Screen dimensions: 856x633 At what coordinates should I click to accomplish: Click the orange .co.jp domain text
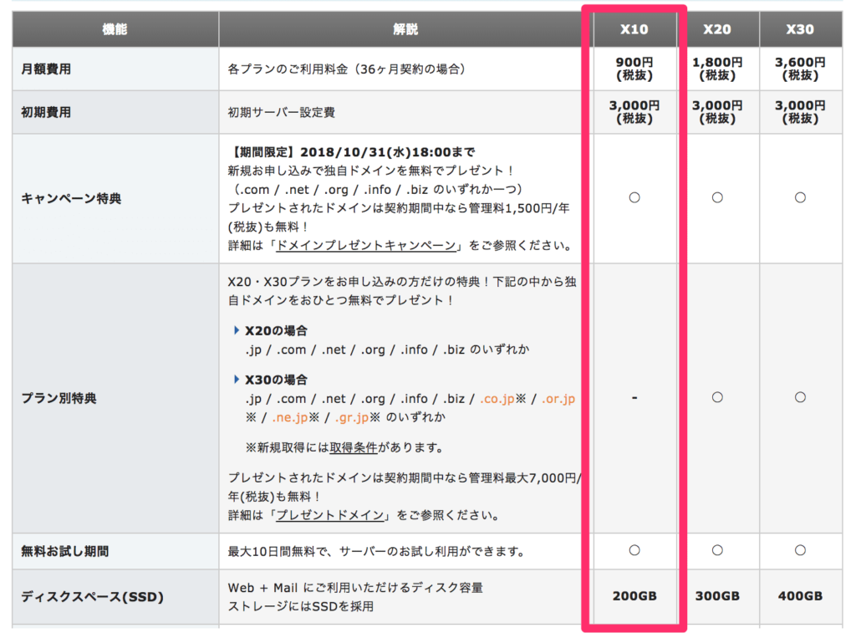497,399
